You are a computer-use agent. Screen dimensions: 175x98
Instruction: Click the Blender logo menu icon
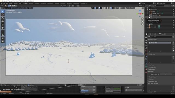pyautogui.click(x=2, y=3)
